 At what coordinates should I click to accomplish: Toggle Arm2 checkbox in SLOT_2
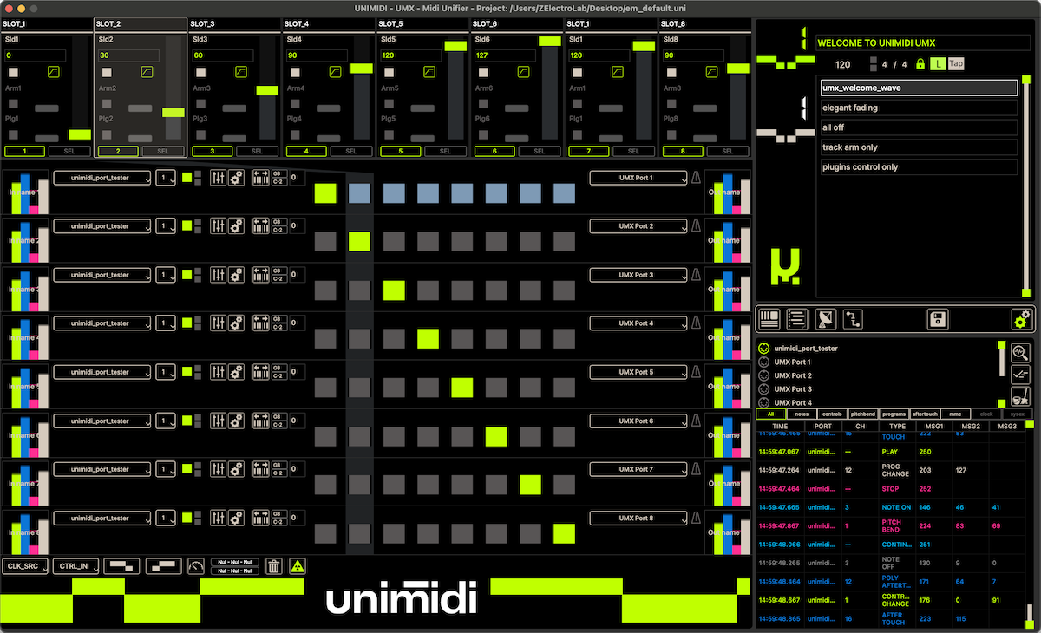point(107,104)
